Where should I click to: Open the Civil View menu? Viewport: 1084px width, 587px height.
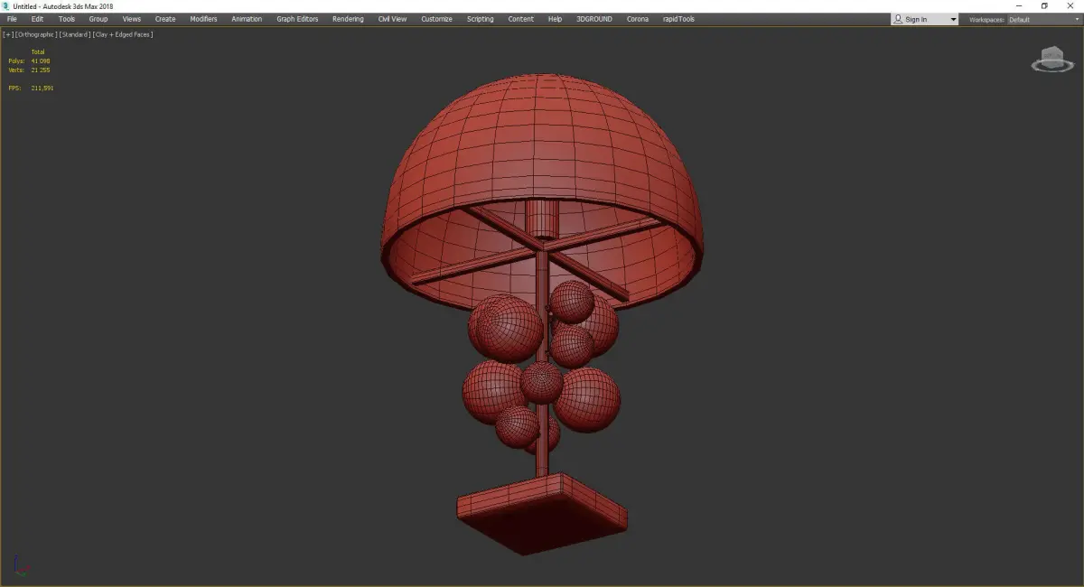pos(393,19)
